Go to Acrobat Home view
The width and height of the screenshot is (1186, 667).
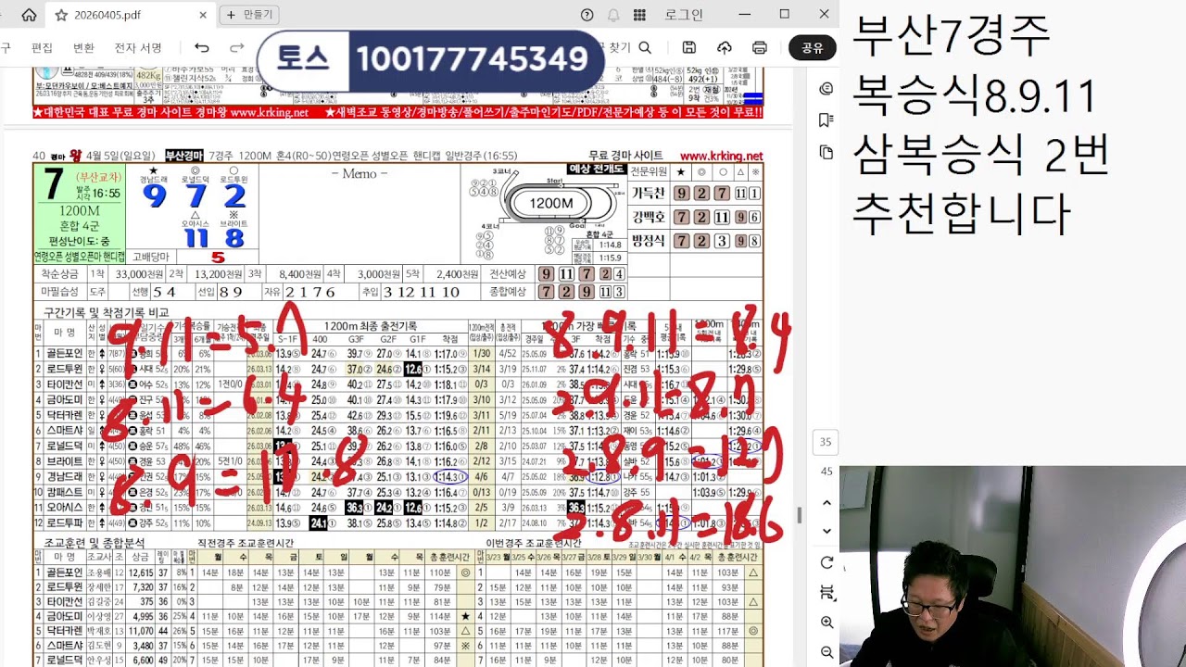[29, 15]
